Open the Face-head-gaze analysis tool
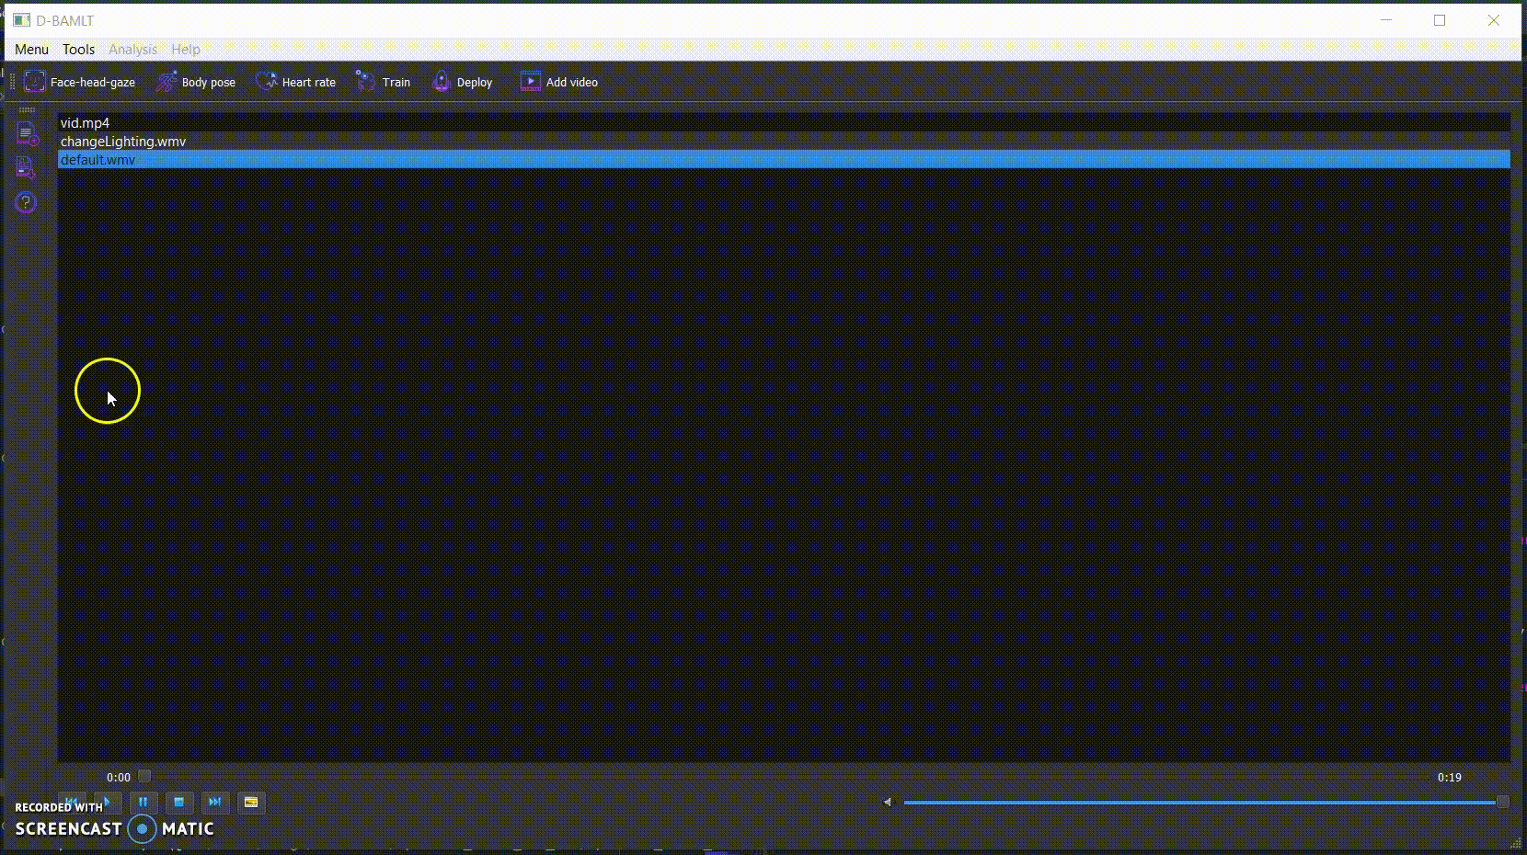Image resolution: width=1527 pixels, height=855 pixels. (x=80, y=82)
